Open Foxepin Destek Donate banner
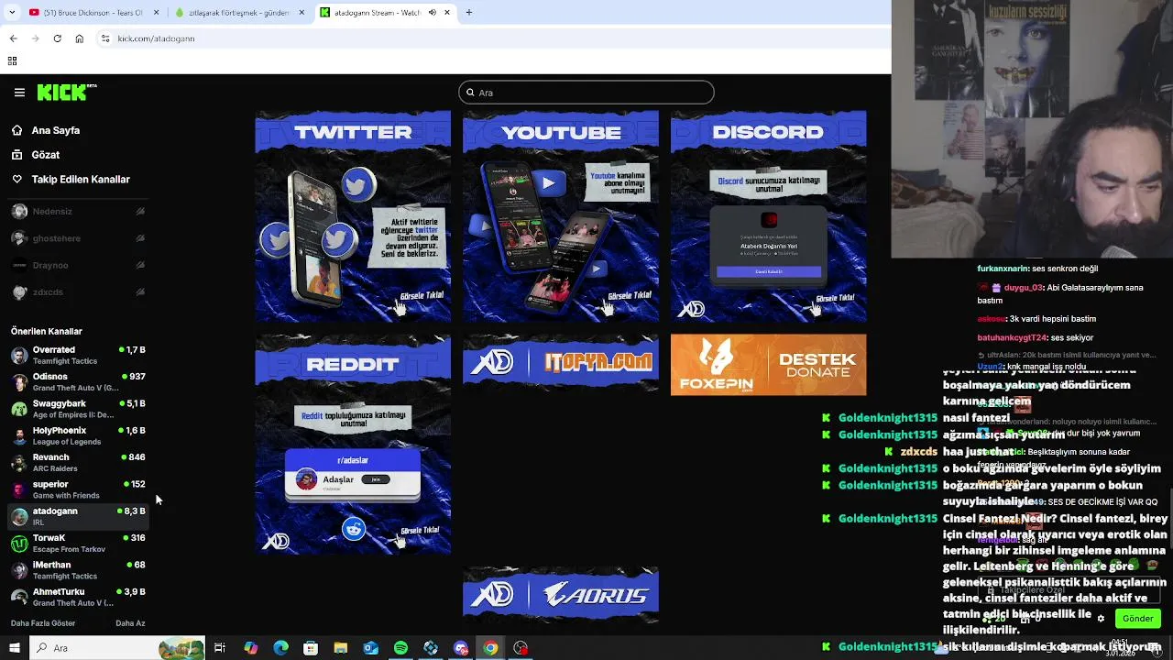This screenshot has height=660, width=1173. 768,365
